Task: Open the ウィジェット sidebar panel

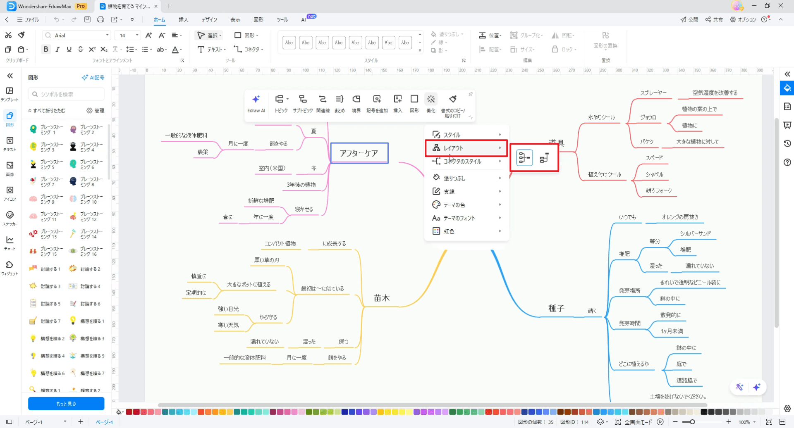Action: click(x=10, y=268)
